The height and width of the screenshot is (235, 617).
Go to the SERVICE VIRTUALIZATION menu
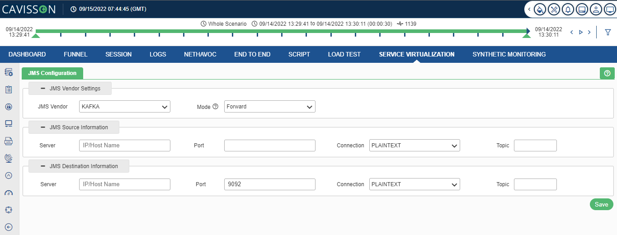(417, 54)
